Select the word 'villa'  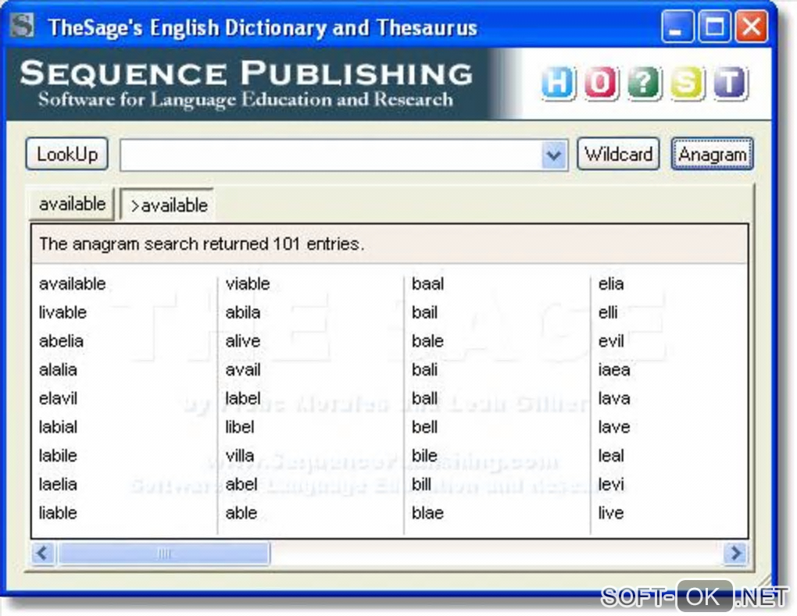[239, 455]
